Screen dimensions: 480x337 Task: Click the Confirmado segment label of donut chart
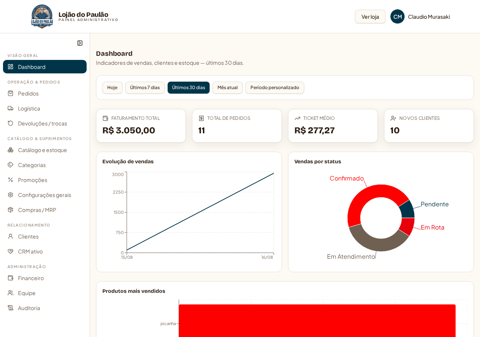pyautogui.click(x=346, y=178)
